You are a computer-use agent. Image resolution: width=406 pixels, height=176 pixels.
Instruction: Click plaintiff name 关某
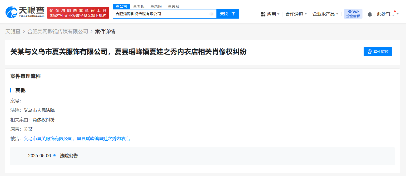(x=28, y=129)
